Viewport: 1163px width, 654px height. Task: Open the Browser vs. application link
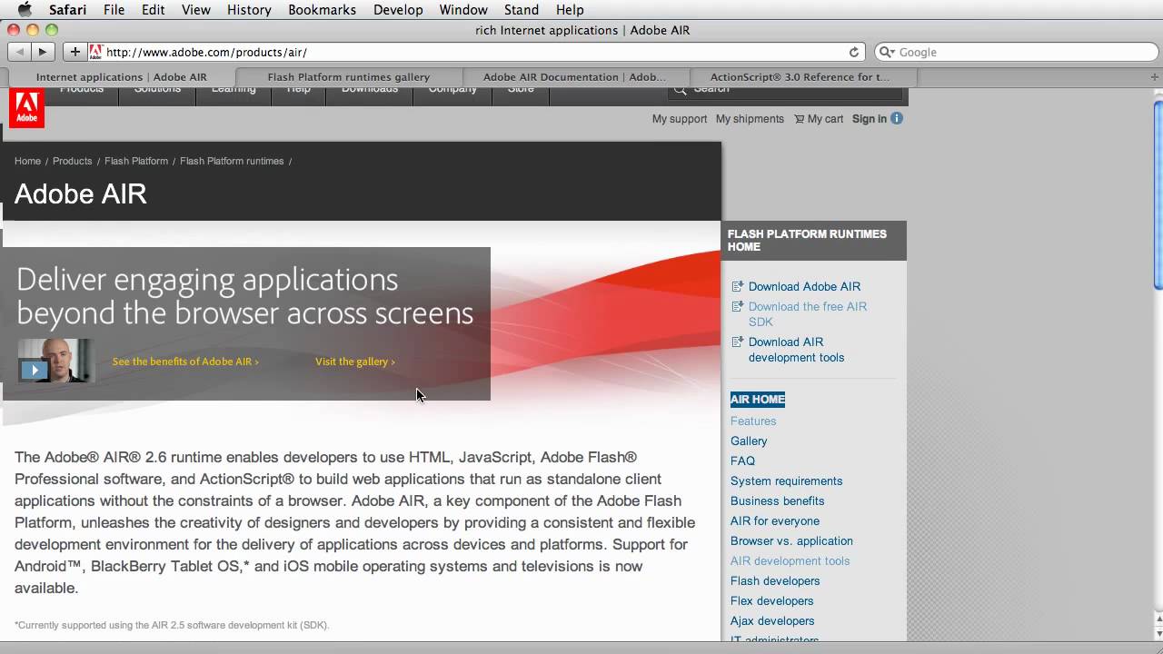791,541
